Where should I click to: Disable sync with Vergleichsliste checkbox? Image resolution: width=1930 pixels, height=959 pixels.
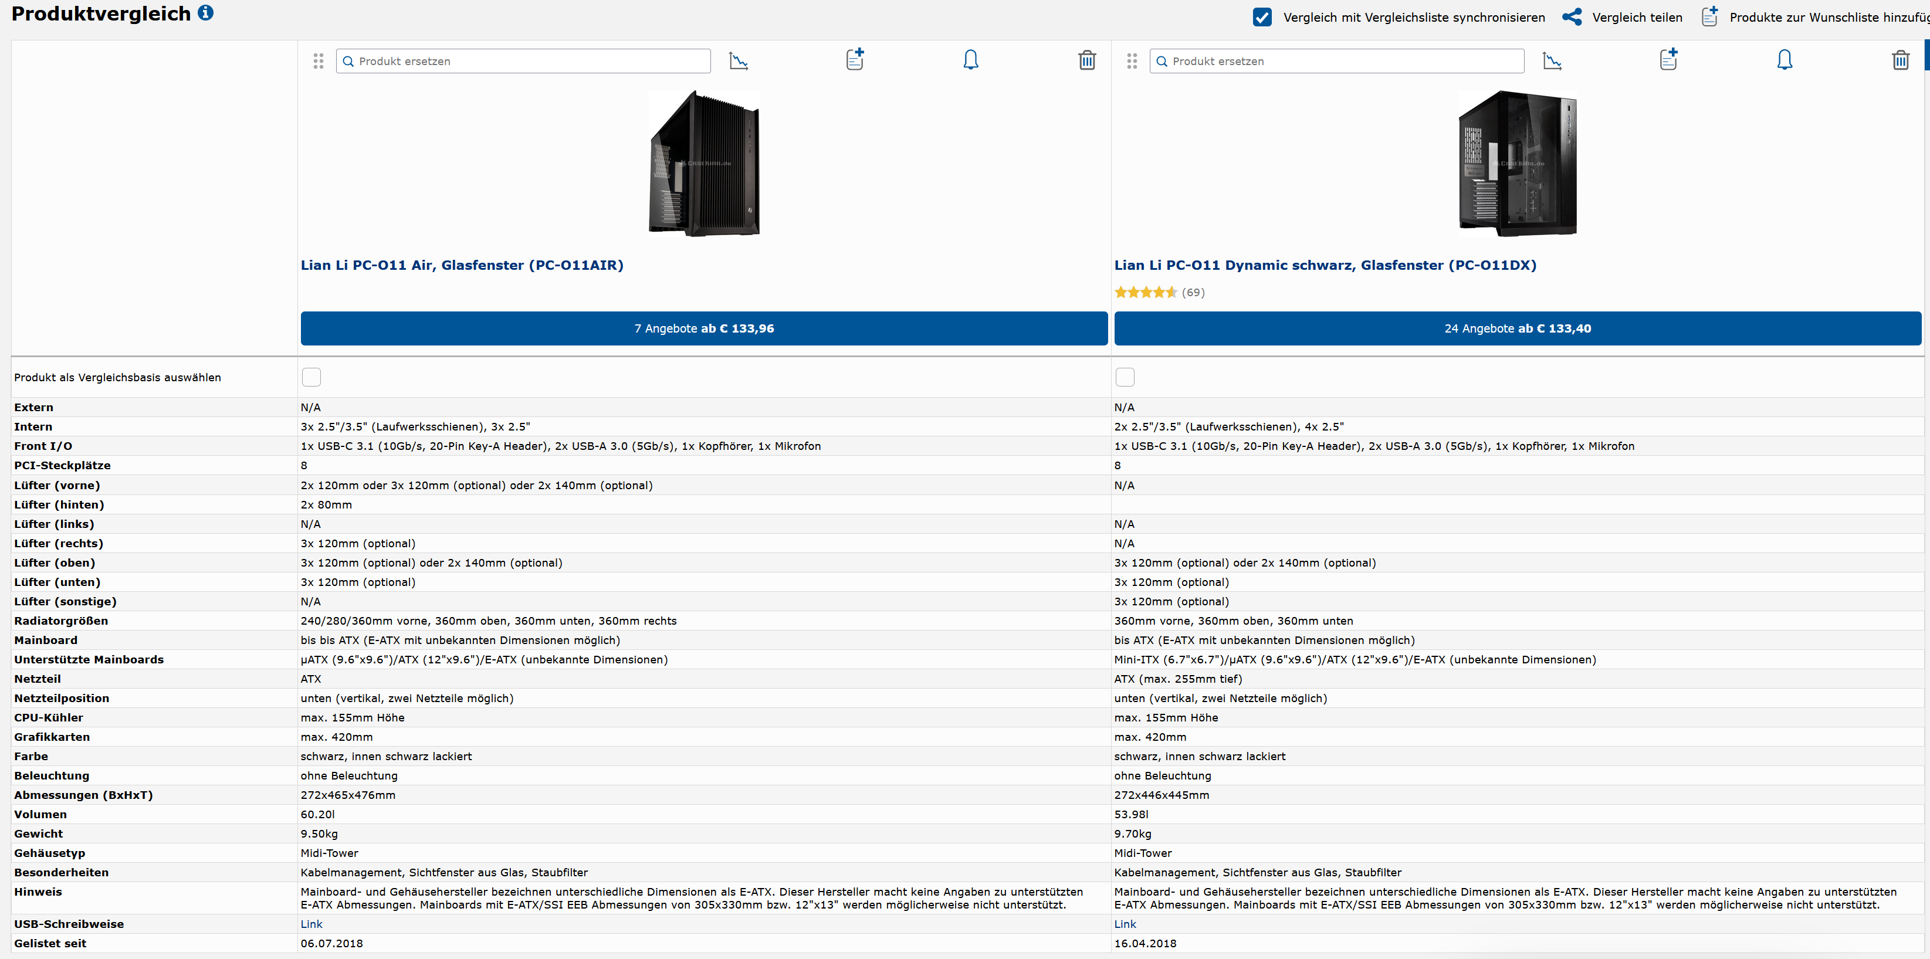point(1262,17)
